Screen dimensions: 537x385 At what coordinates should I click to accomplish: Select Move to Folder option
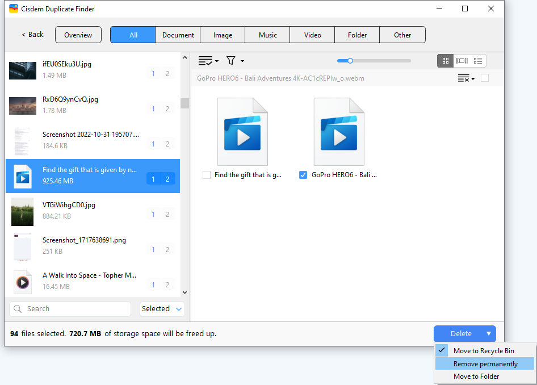(x=476, y=376)
